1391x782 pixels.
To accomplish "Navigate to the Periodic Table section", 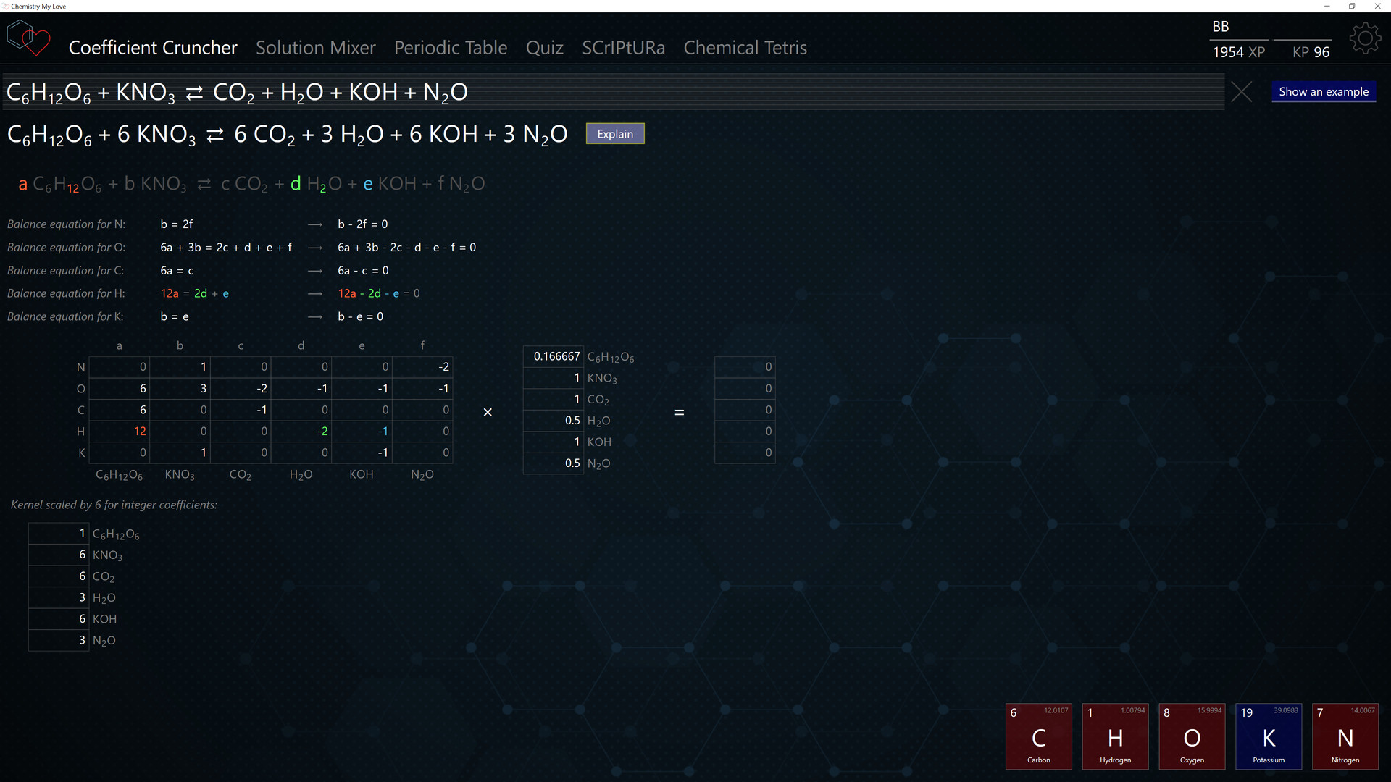I will coord(450,47).
